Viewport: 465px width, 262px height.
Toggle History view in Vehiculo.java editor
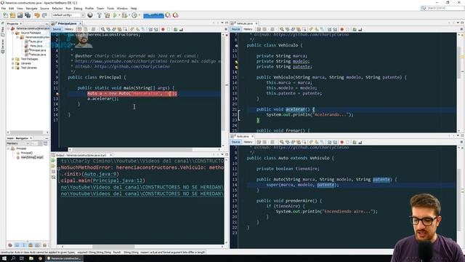click(x=248, y=29)
